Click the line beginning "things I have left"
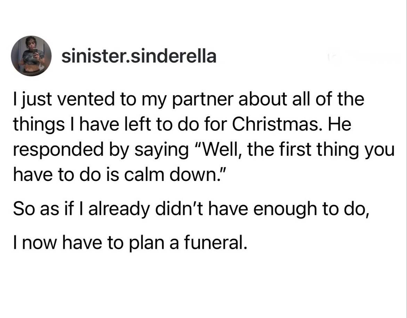Viewport: 407px width, 318px height. click(x=182, y=125)
